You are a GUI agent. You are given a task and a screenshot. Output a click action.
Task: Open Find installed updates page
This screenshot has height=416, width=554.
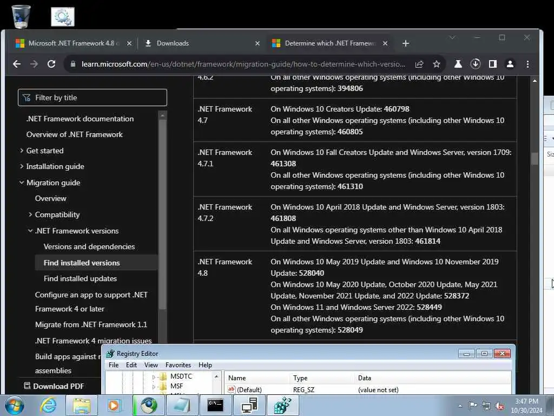(x=80, y=279)
